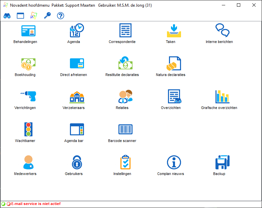
Task: Close the Novadent hoofdmenu window
Action: tap(254, 5)
